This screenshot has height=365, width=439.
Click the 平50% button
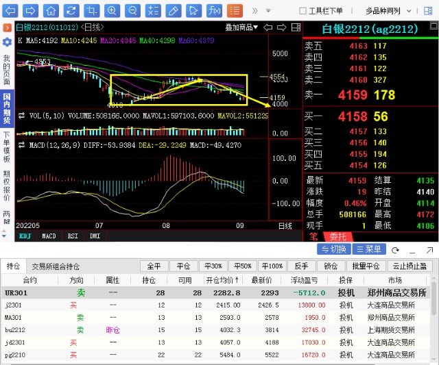click(242, 266)
